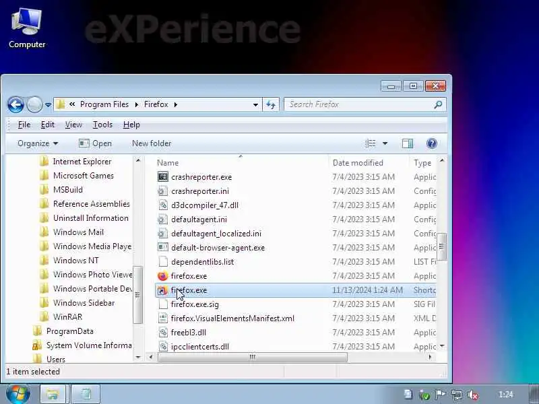This screenshot has height=404, width=539.
Task: Expand the view options dropdown arrow
Action: pyautogui.click(x=385, y=143)
